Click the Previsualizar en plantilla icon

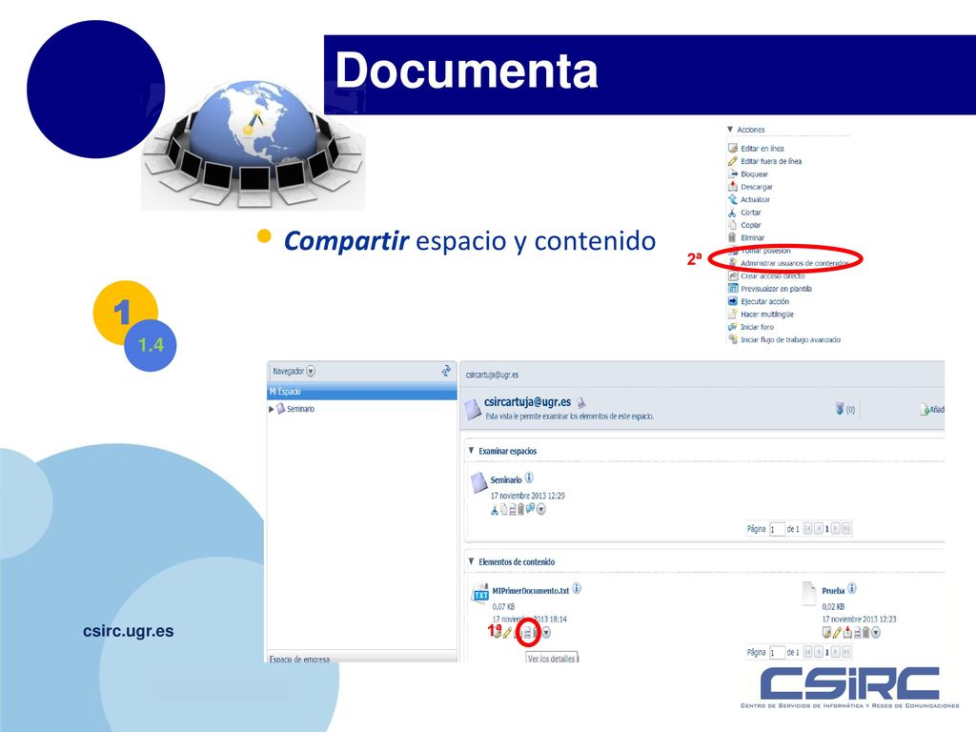coord(733,289)
